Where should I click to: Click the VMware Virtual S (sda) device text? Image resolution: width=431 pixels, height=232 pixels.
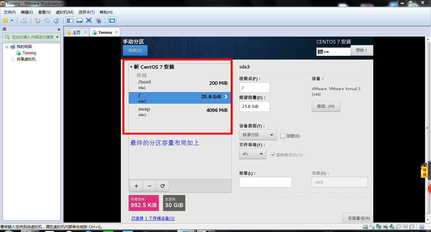pyautogui.click(x=336, y=91)
